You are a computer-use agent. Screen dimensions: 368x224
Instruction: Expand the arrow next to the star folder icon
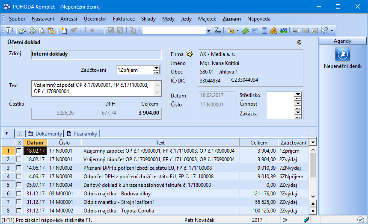click(237, 31)
